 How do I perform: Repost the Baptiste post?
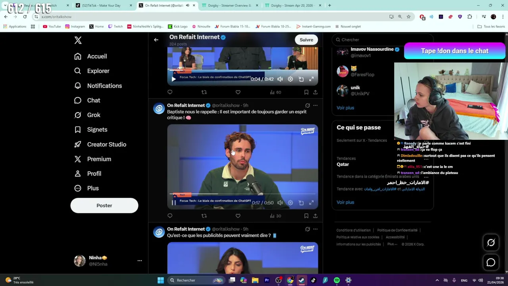tap(204, 216)
